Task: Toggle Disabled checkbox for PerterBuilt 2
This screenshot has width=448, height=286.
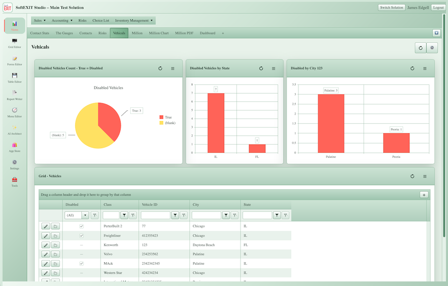Action: point(81,226)
